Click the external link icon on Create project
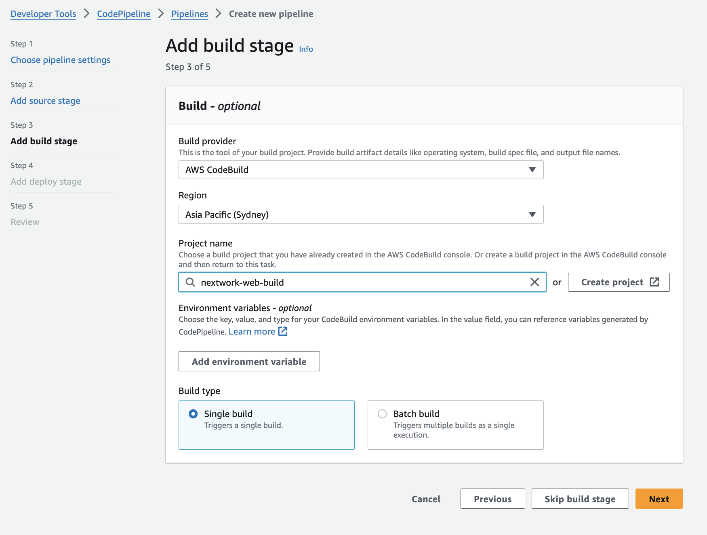This screenshot has height=535, width=707. click(x=654, y=282)
